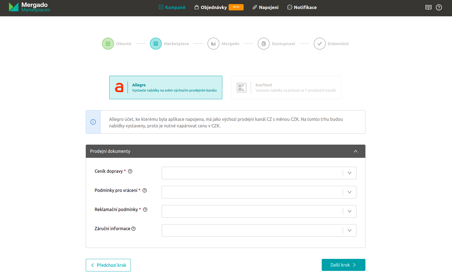Open the Ceník dopravy dropdown
Image resolution: width=452 pixels, height=275 pixels.
[x=259, y=173]
